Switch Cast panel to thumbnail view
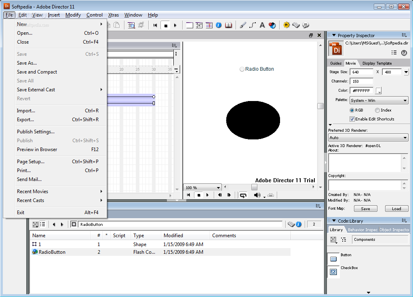413x297 pixels. (x=35, y=224)
